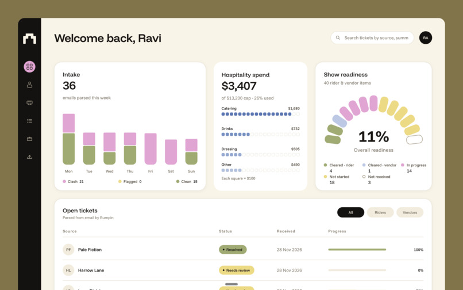
Task: Click Pale Fiction's 100% progress bar
Action: click(x=357, y=250)
